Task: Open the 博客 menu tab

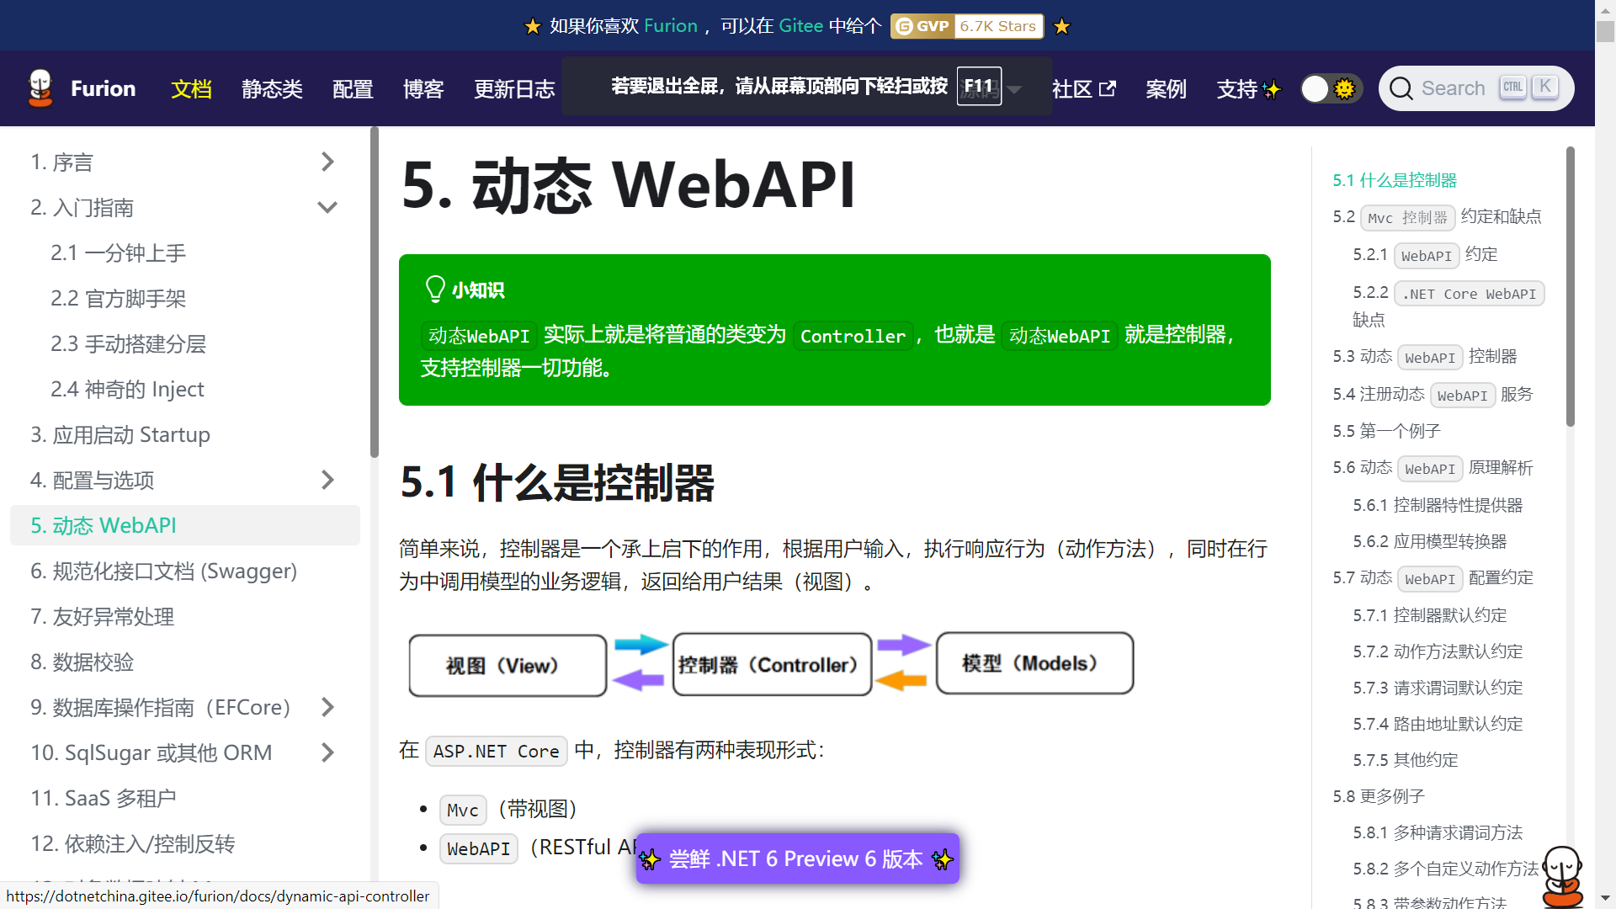Action: pyautogui.click(x=422, y=88)
